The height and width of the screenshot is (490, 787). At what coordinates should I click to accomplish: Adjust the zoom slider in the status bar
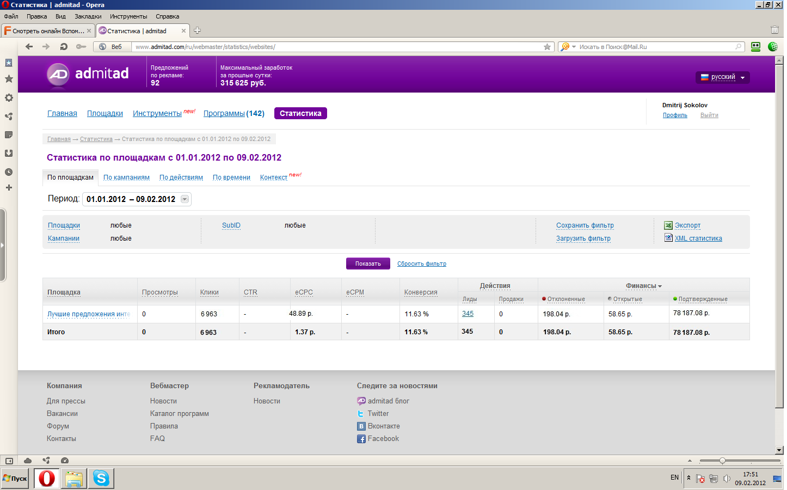[x=722, y=461]
